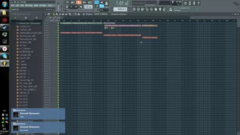
Task: Click the Record button in transport
Action: click(81, 7)
